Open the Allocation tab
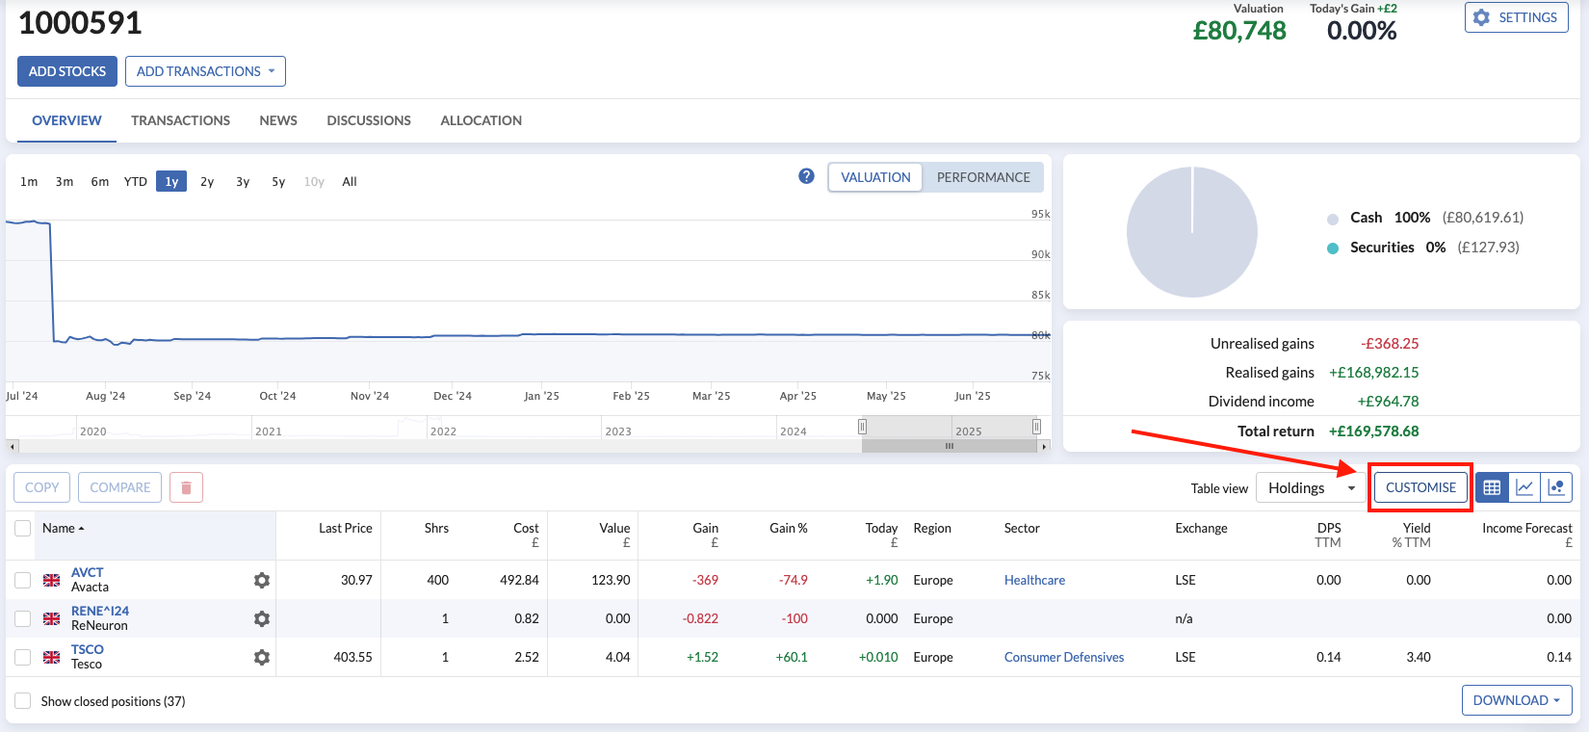The height and width of the screenshot is (732, 1589). (481, 120)
